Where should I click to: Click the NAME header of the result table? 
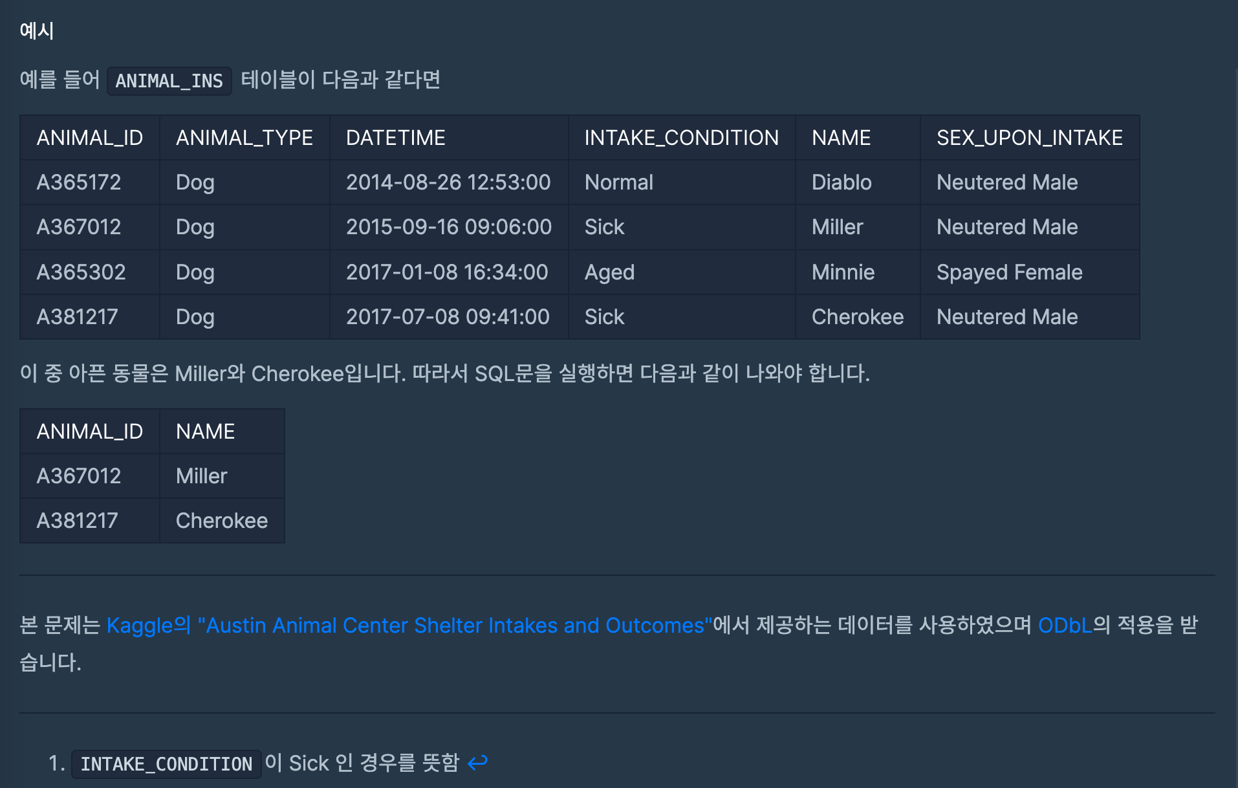click(205, 432)
